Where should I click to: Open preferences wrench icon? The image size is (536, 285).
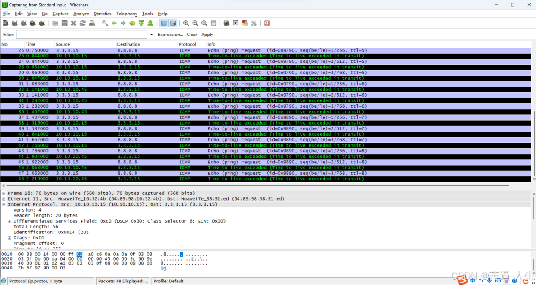pos(254,23)
